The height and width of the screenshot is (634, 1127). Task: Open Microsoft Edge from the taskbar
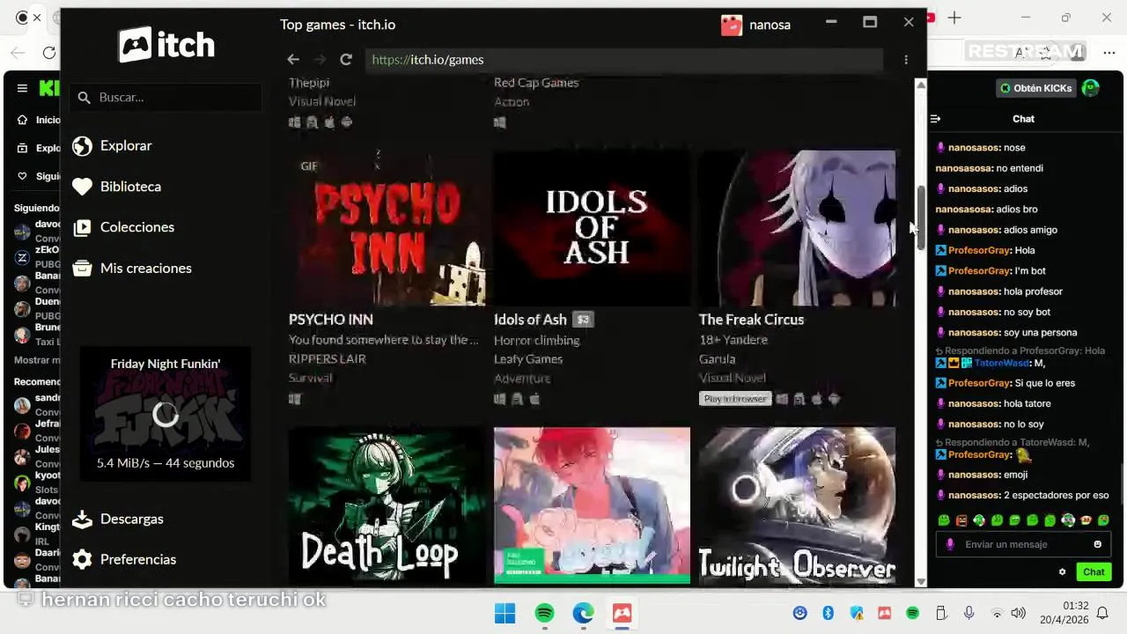tap(583, 613)
